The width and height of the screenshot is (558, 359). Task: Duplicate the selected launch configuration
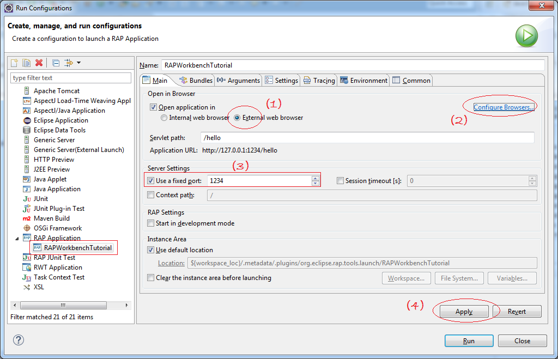pyautogui.click(x=26, y=63)
